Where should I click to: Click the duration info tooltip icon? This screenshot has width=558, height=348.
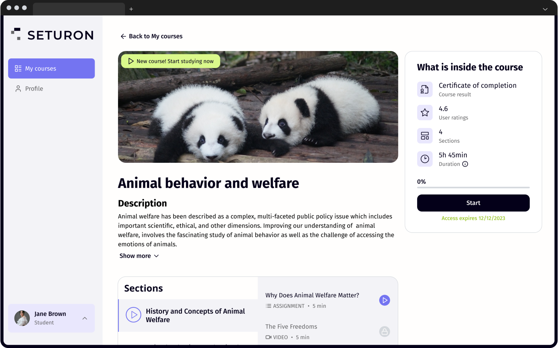465,164
